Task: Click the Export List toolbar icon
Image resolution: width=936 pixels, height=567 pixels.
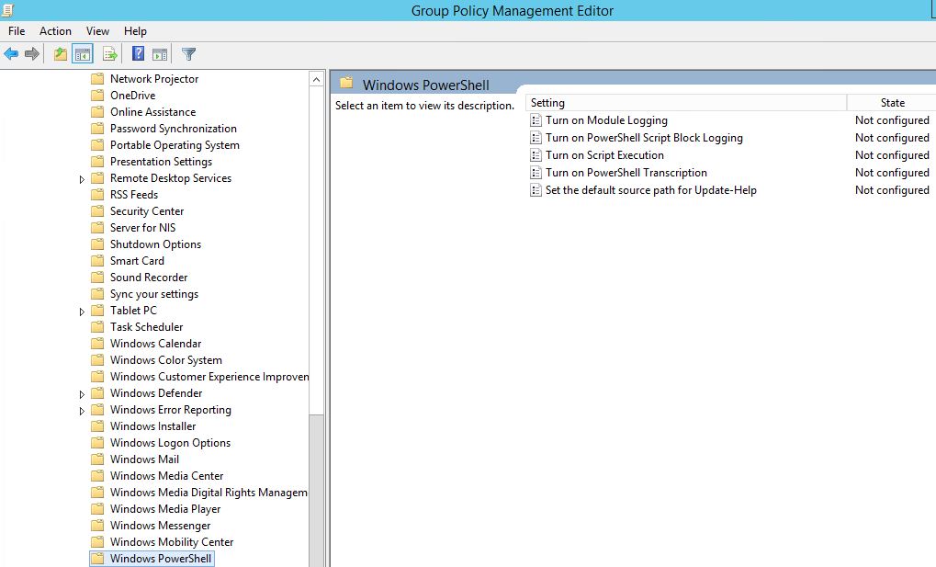Action: [110, 54]
